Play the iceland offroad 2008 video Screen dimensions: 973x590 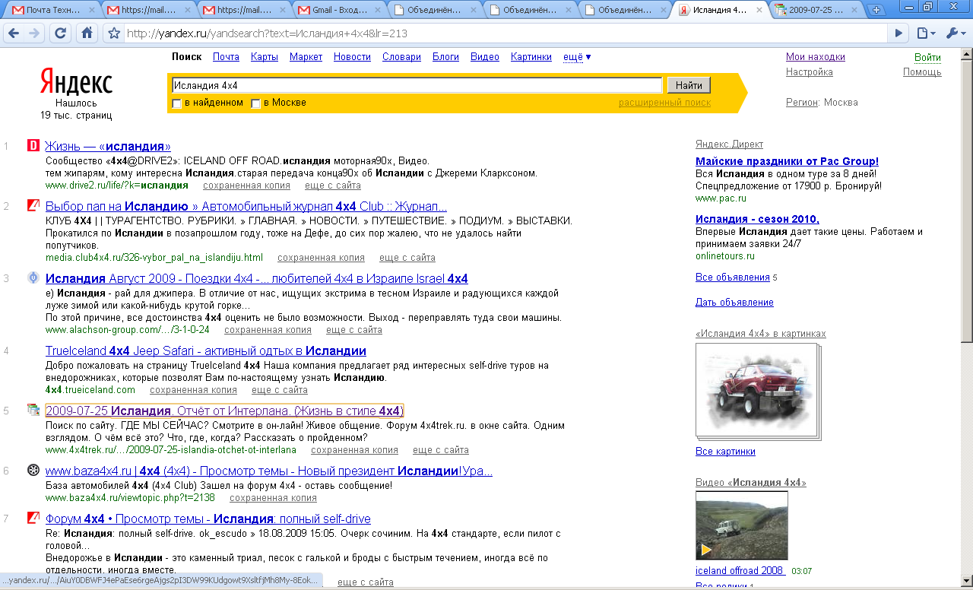[x=741, y=525]
